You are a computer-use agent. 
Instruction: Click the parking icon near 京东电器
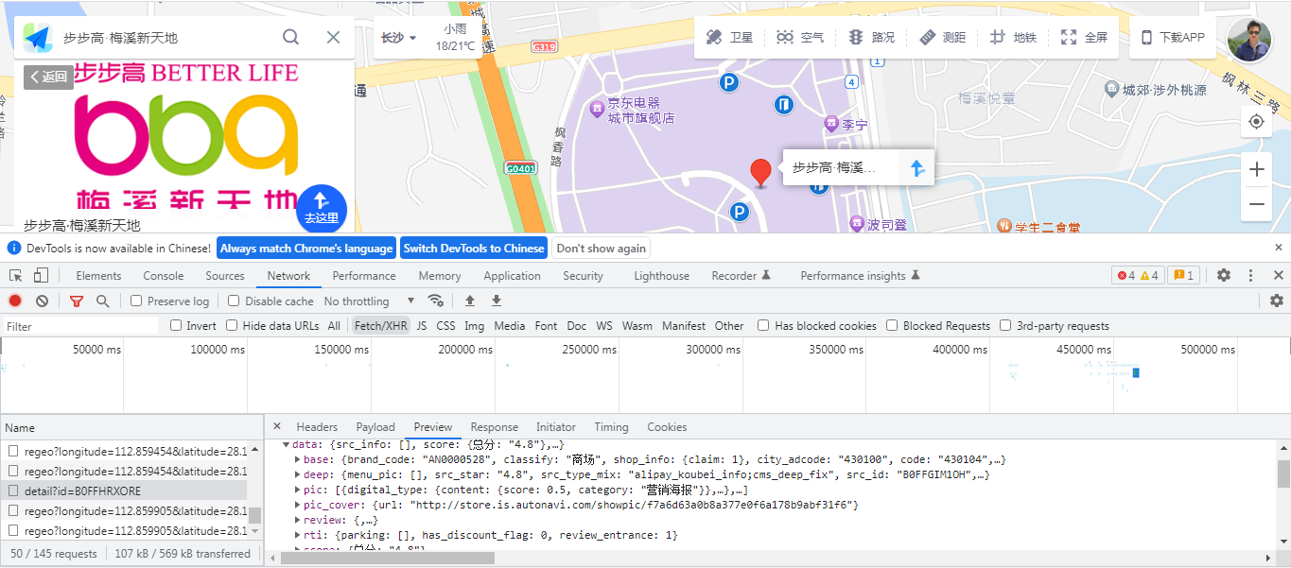728,83
